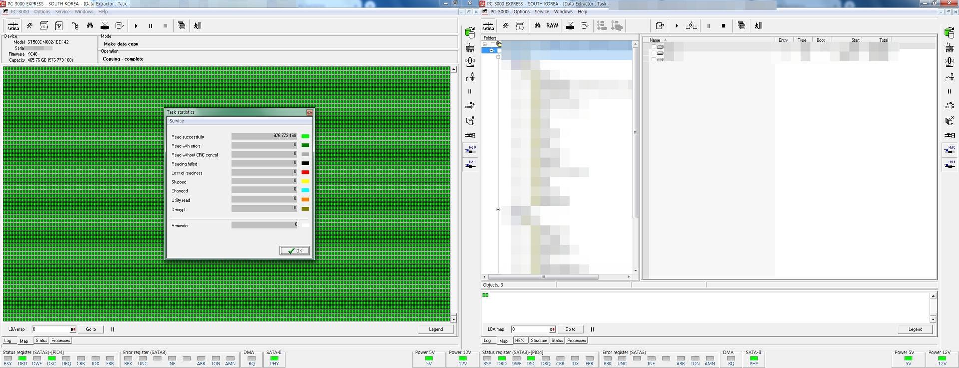Screen dimensions: 959x368
Task: Click the Loss of readiness red swatch
Action: click(305, 172)
